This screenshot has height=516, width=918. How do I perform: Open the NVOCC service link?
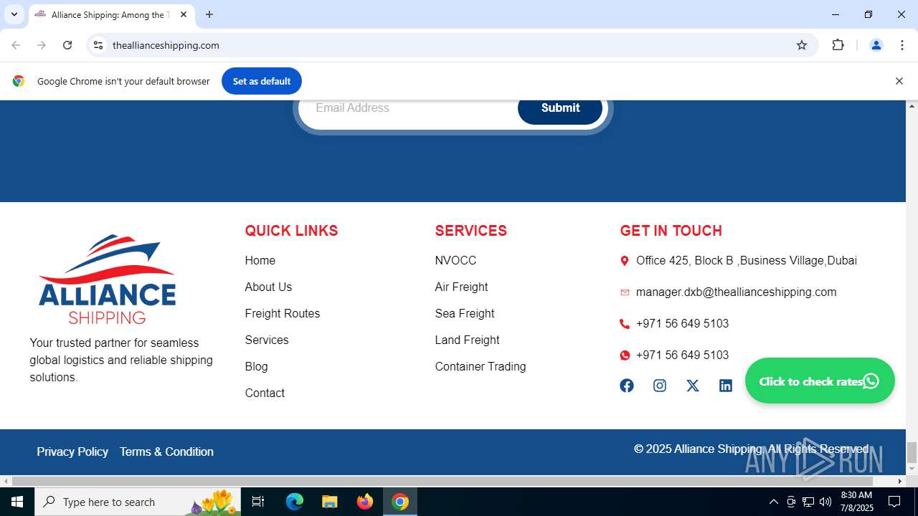tap(455, 261)
